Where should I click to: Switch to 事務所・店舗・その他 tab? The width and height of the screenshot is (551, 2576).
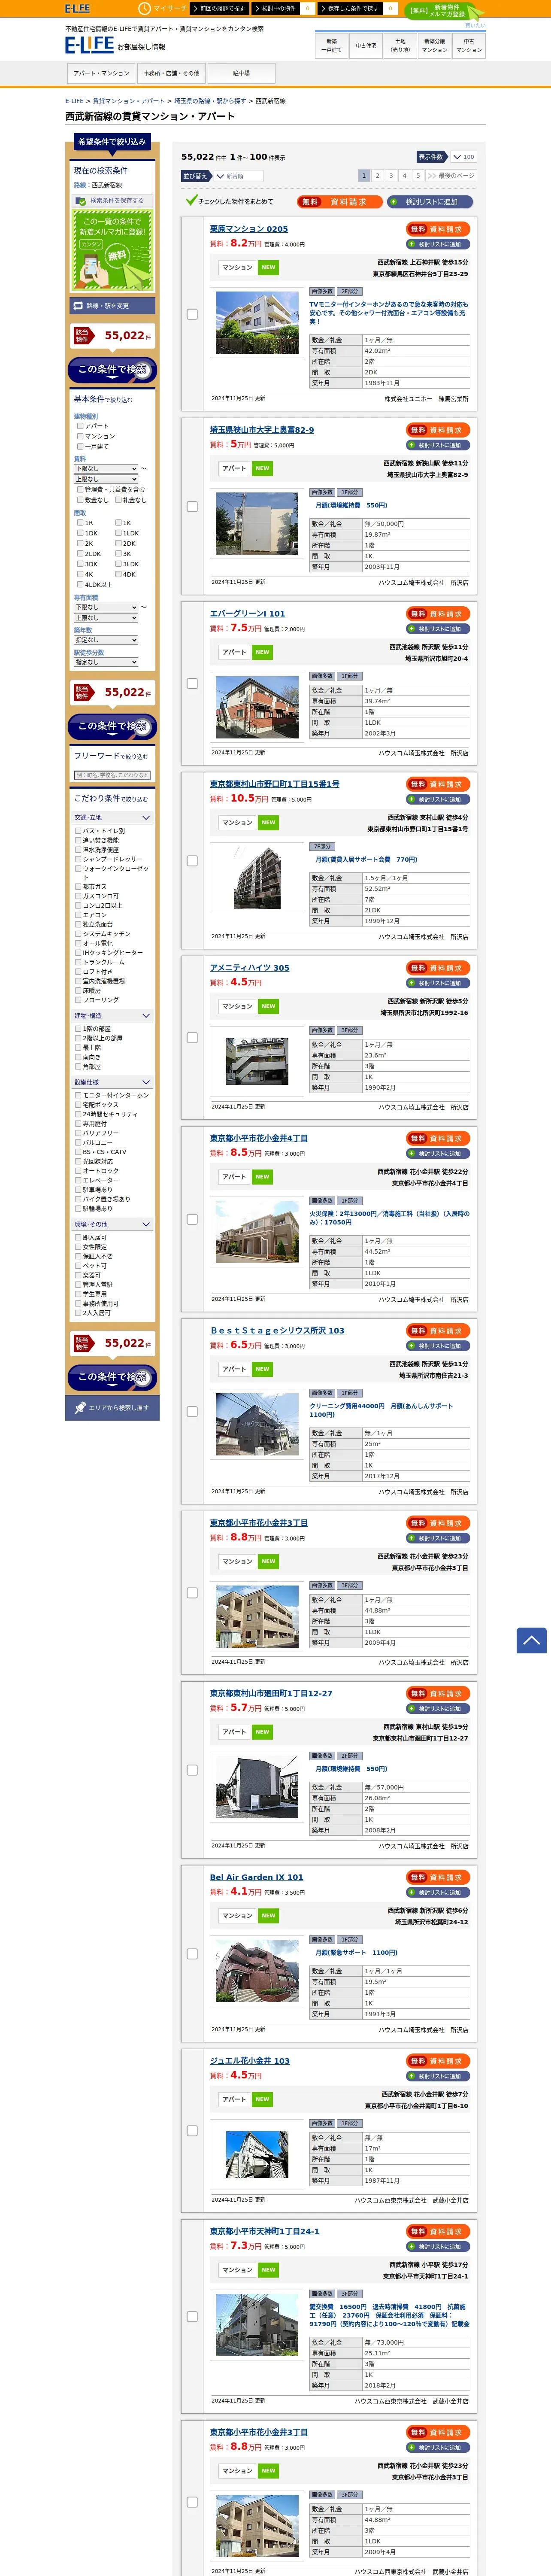pyautogui.click(x=171, y=73)
